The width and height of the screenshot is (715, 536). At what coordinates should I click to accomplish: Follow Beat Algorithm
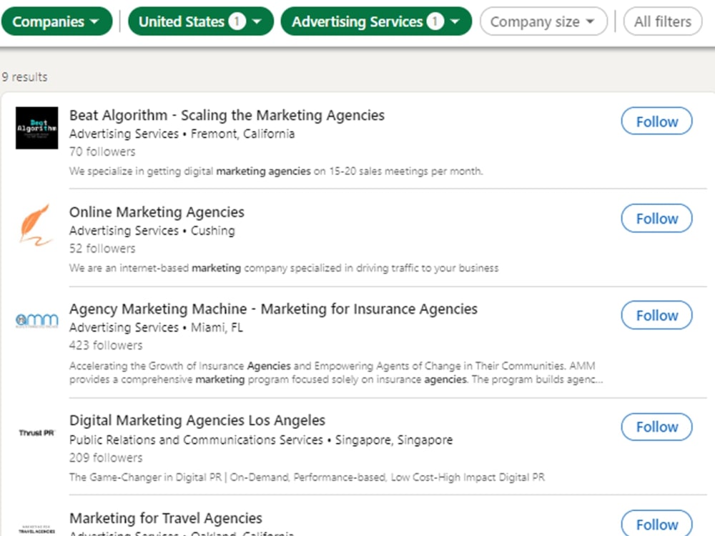[656, 121]
